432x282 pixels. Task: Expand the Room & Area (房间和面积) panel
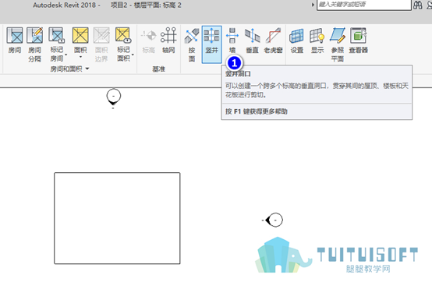pyautogui.click(x=69, y=69)
